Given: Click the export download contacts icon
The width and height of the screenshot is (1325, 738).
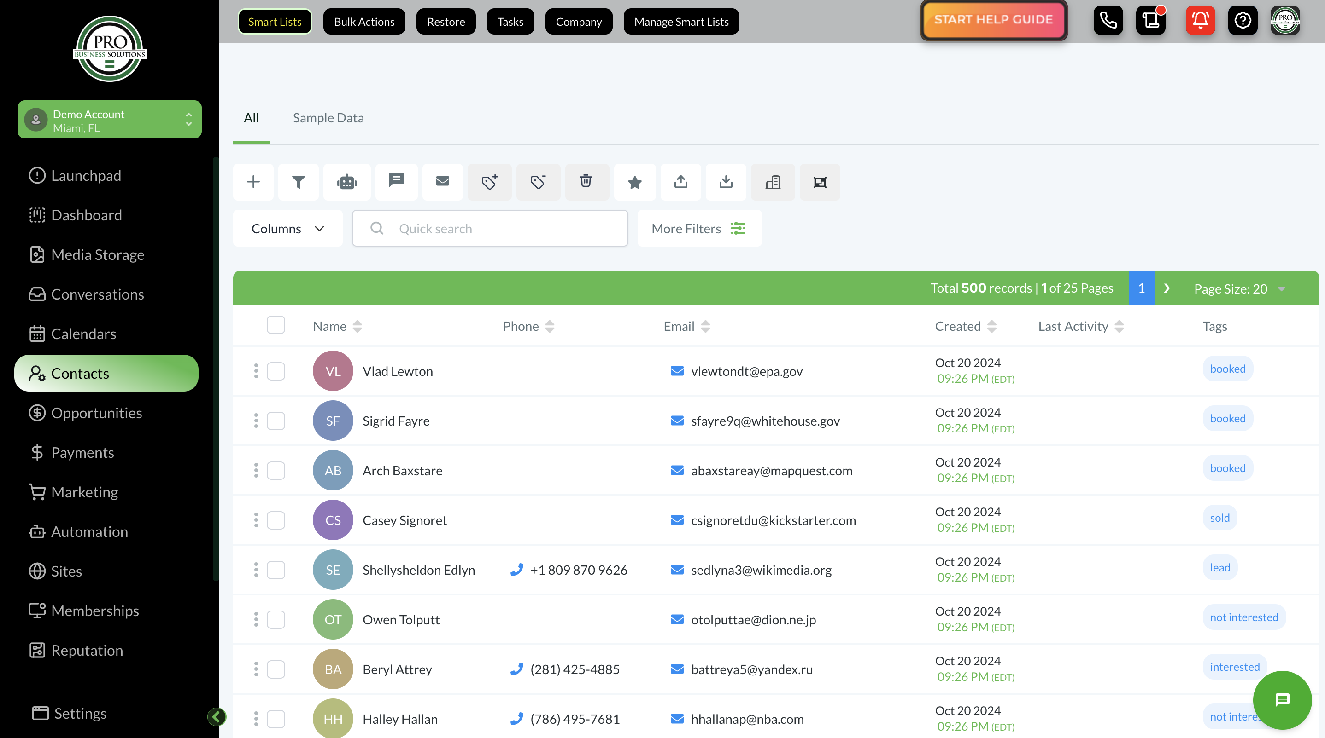Looking at the screenshot, I should point(726,182).
